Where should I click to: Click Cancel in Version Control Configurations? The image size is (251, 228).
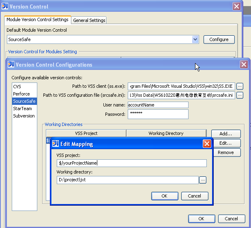231,219
